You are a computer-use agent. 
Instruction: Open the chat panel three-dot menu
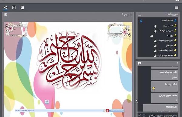(177, 63)
